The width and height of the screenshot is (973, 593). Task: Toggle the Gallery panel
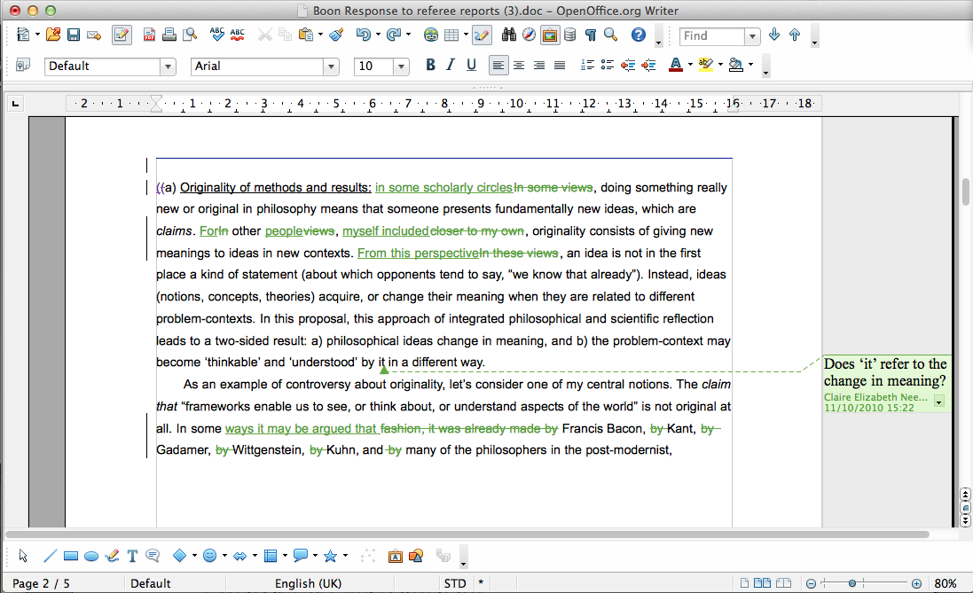(550, 35)
